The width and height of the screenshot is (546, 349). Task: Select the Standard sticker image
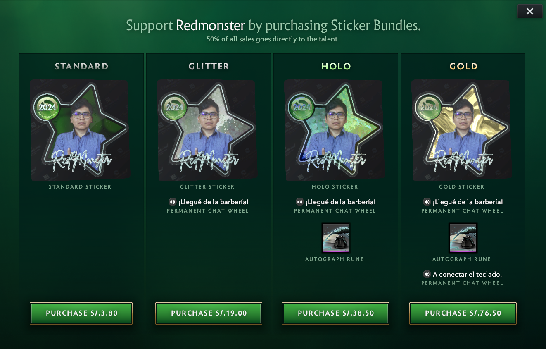coord(80,130)
